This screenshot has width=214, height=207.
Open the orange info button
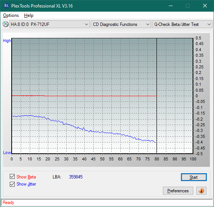coord(201,190)
